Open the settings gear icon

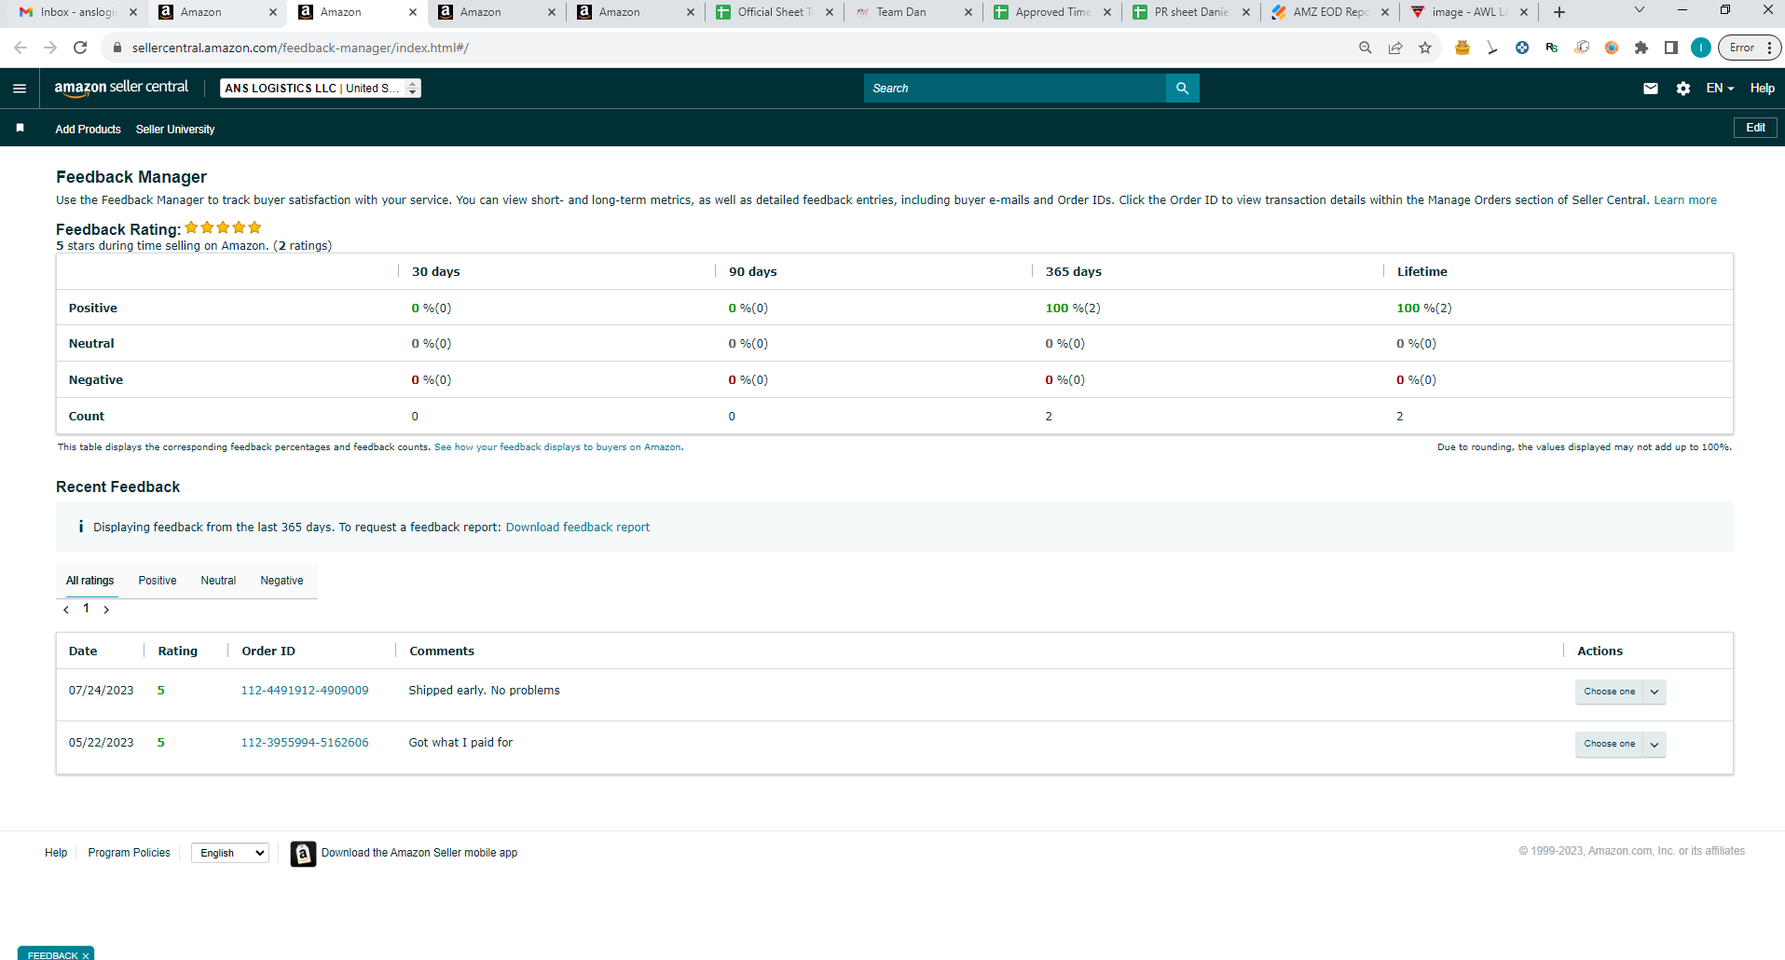point(1682,89)
